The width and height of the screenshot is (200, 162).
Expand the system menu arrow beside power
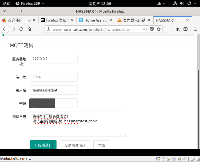195,4
